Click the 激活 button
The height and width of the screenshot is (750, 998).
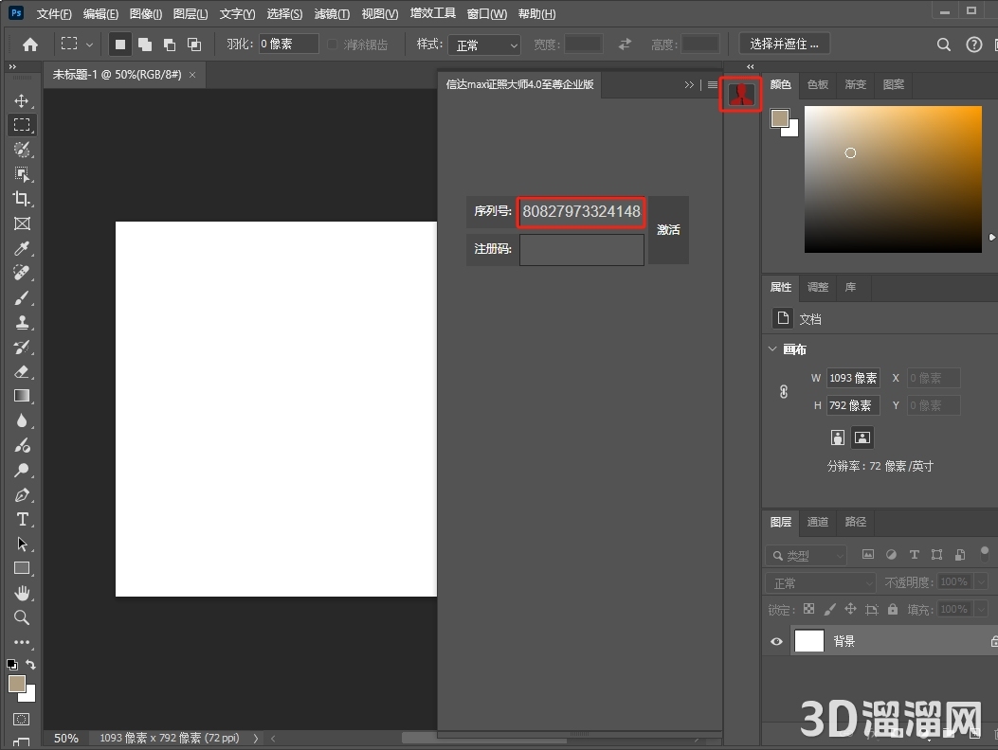pyautogui.click(x=668, y=230)
